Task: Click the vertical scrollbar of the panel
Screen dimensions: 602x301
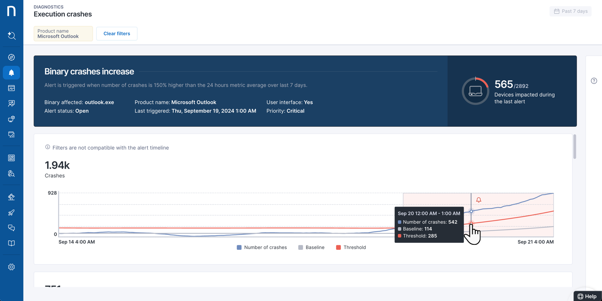Action: 574,147
